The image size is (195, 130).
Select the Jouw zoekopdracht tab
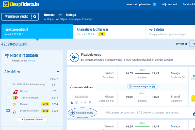coord(37,31)
